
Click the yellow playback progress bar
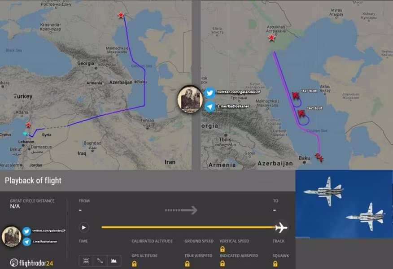point(188,227)
